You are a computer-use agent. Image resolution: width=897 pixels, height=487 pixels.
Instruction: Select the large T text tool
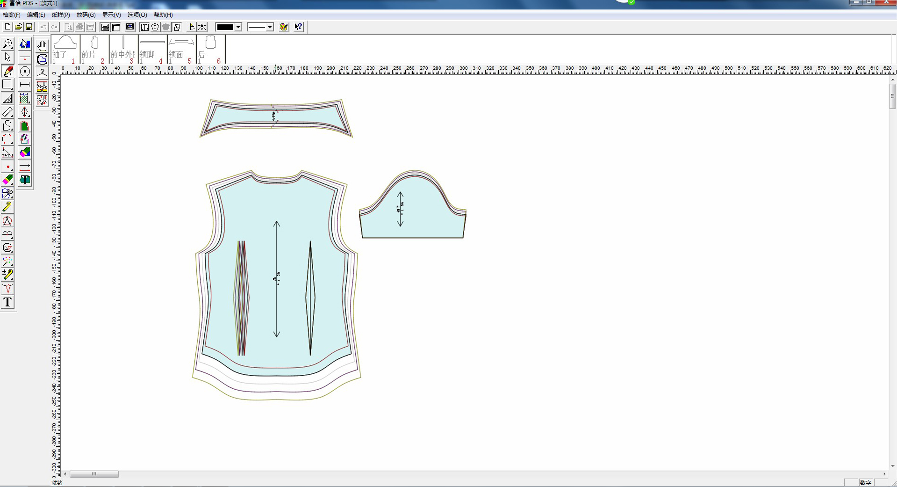[7, 302]
